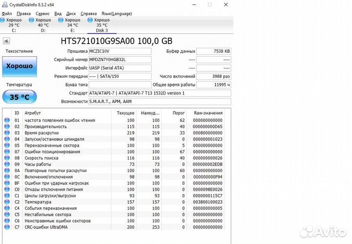Click the serial number field MPDZN7Y0HGB32L
The image size is (352, 244).
coord(120,60)
